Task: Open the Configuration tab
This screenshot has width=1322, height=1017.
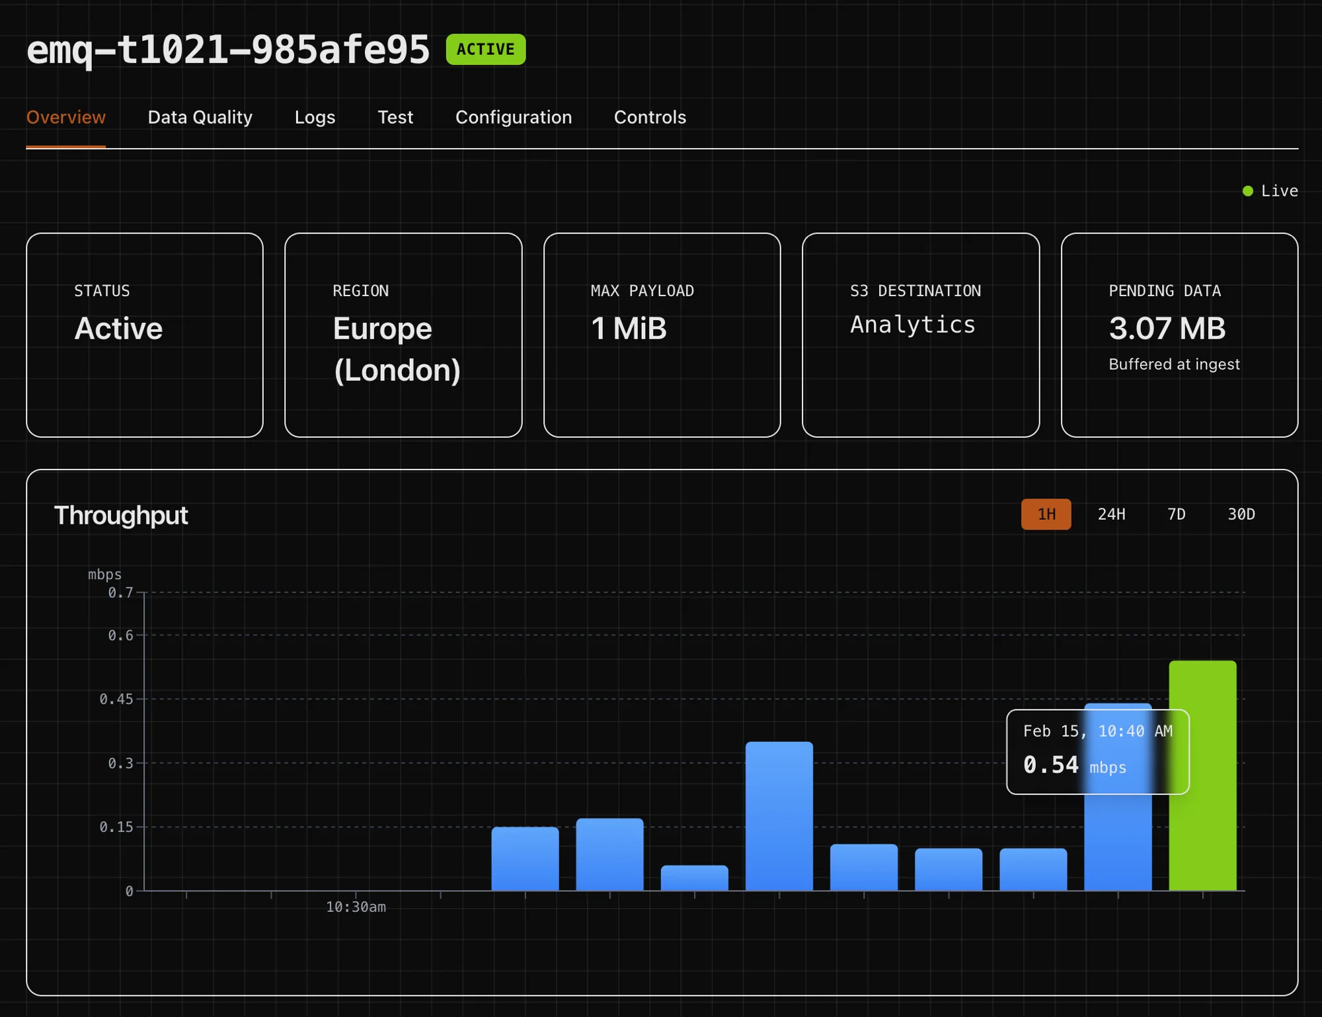Action: pyautogui.click(x=514, y=117)
